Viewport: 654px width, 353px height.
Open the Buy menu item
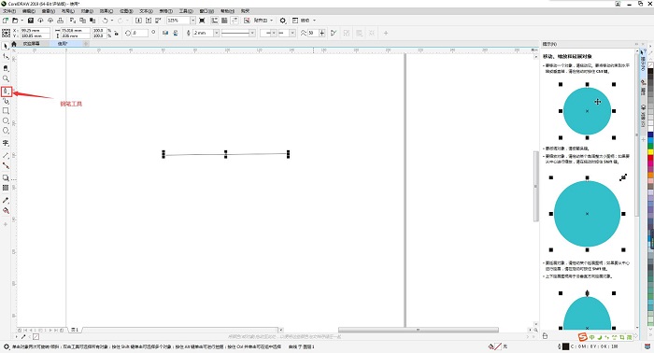245,11
